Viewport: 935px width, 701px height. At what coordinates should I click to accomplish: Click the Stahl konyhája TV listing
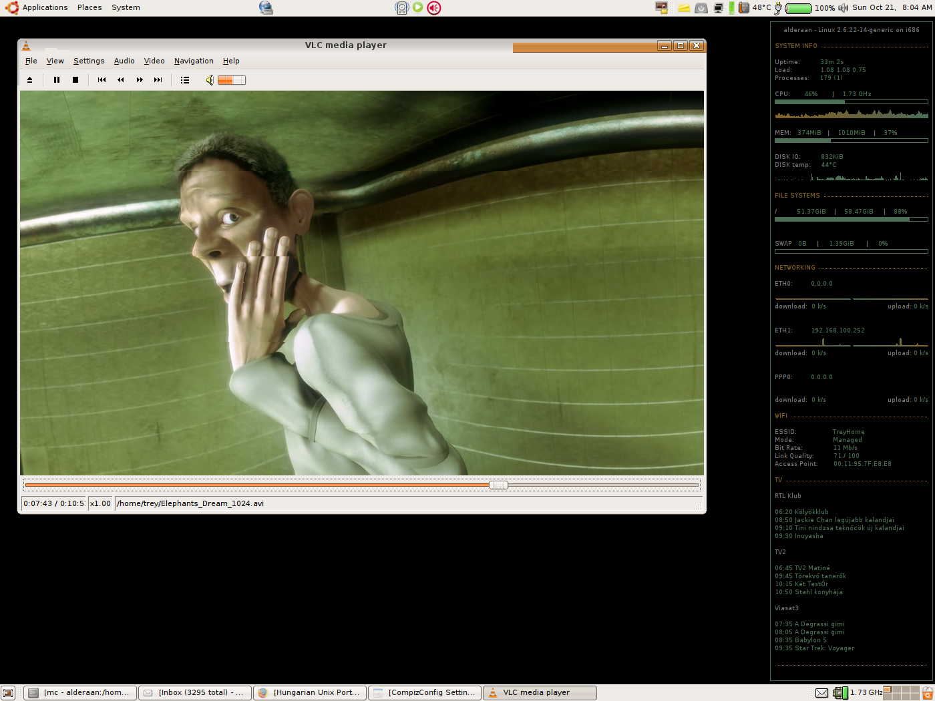[x=809, y=592]
